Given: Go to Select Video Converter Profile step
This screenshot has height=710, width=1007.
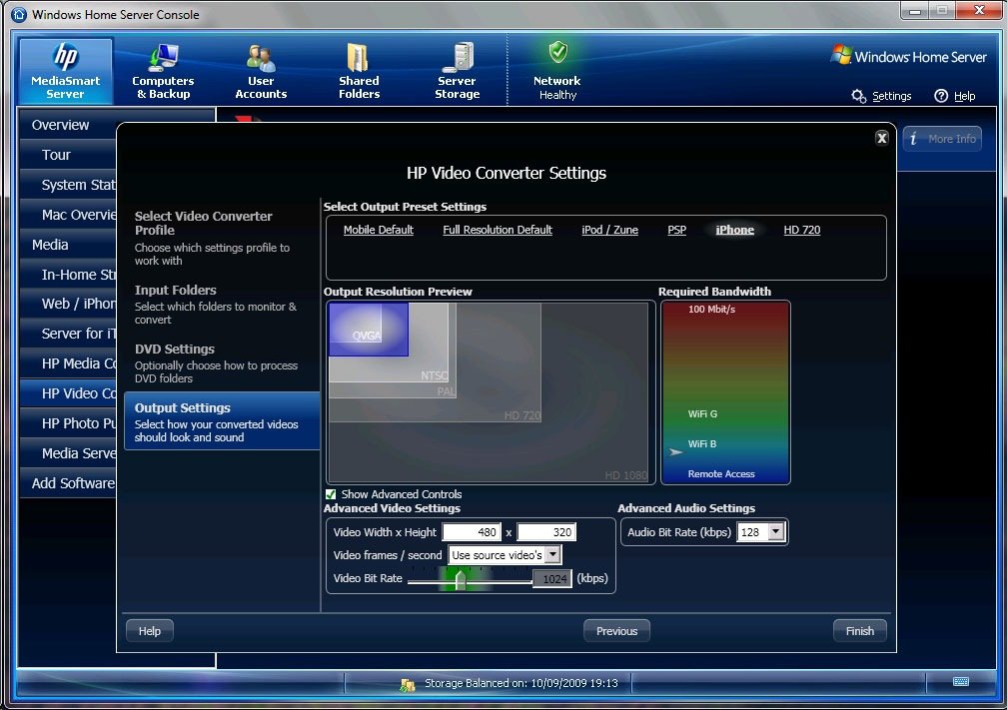Looking at the screenshot, I should pyautogui.click(x=221, y=238).
